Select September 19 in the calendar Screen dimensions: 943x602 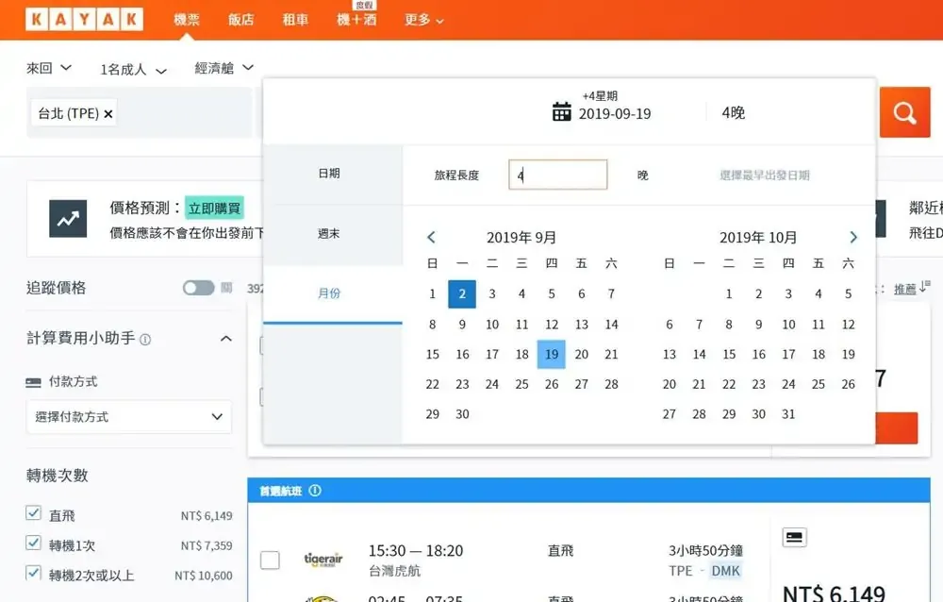coord(552,355)
